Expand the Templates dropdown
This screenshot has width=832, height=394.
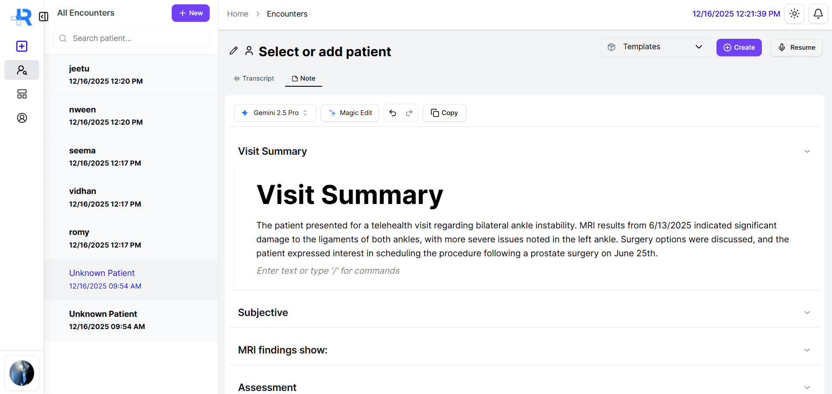tap(655, 47)
